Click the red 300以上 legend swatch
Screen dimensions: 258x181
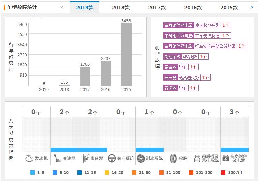pyautogui.click(x=223, y=173)
